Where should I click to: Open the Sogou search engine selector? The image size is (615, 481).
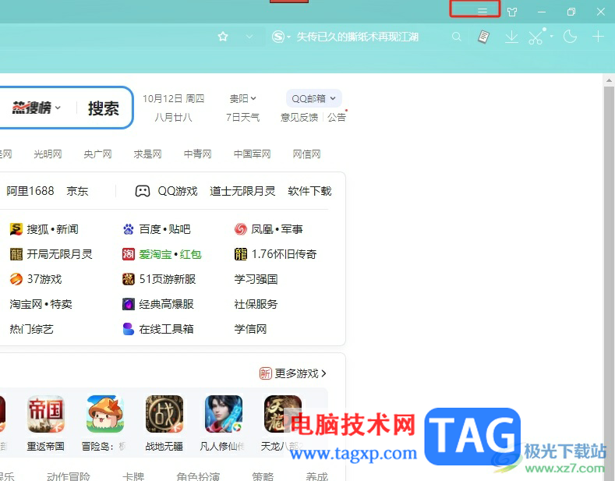click(x=281, y=37)
